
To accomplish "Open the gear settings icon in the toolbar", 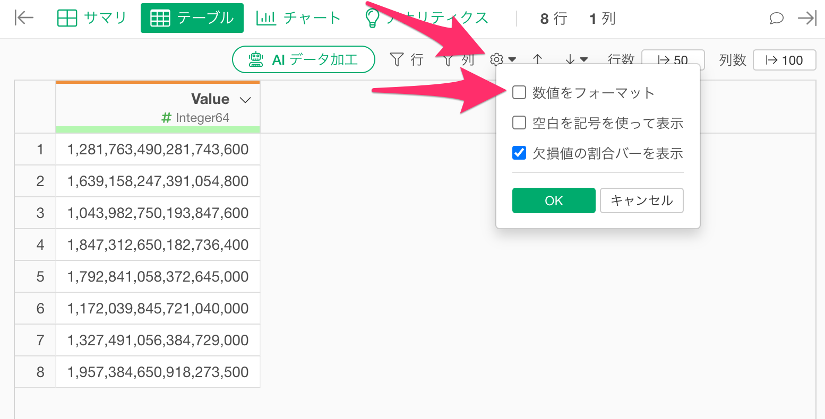I will point(497,59).
